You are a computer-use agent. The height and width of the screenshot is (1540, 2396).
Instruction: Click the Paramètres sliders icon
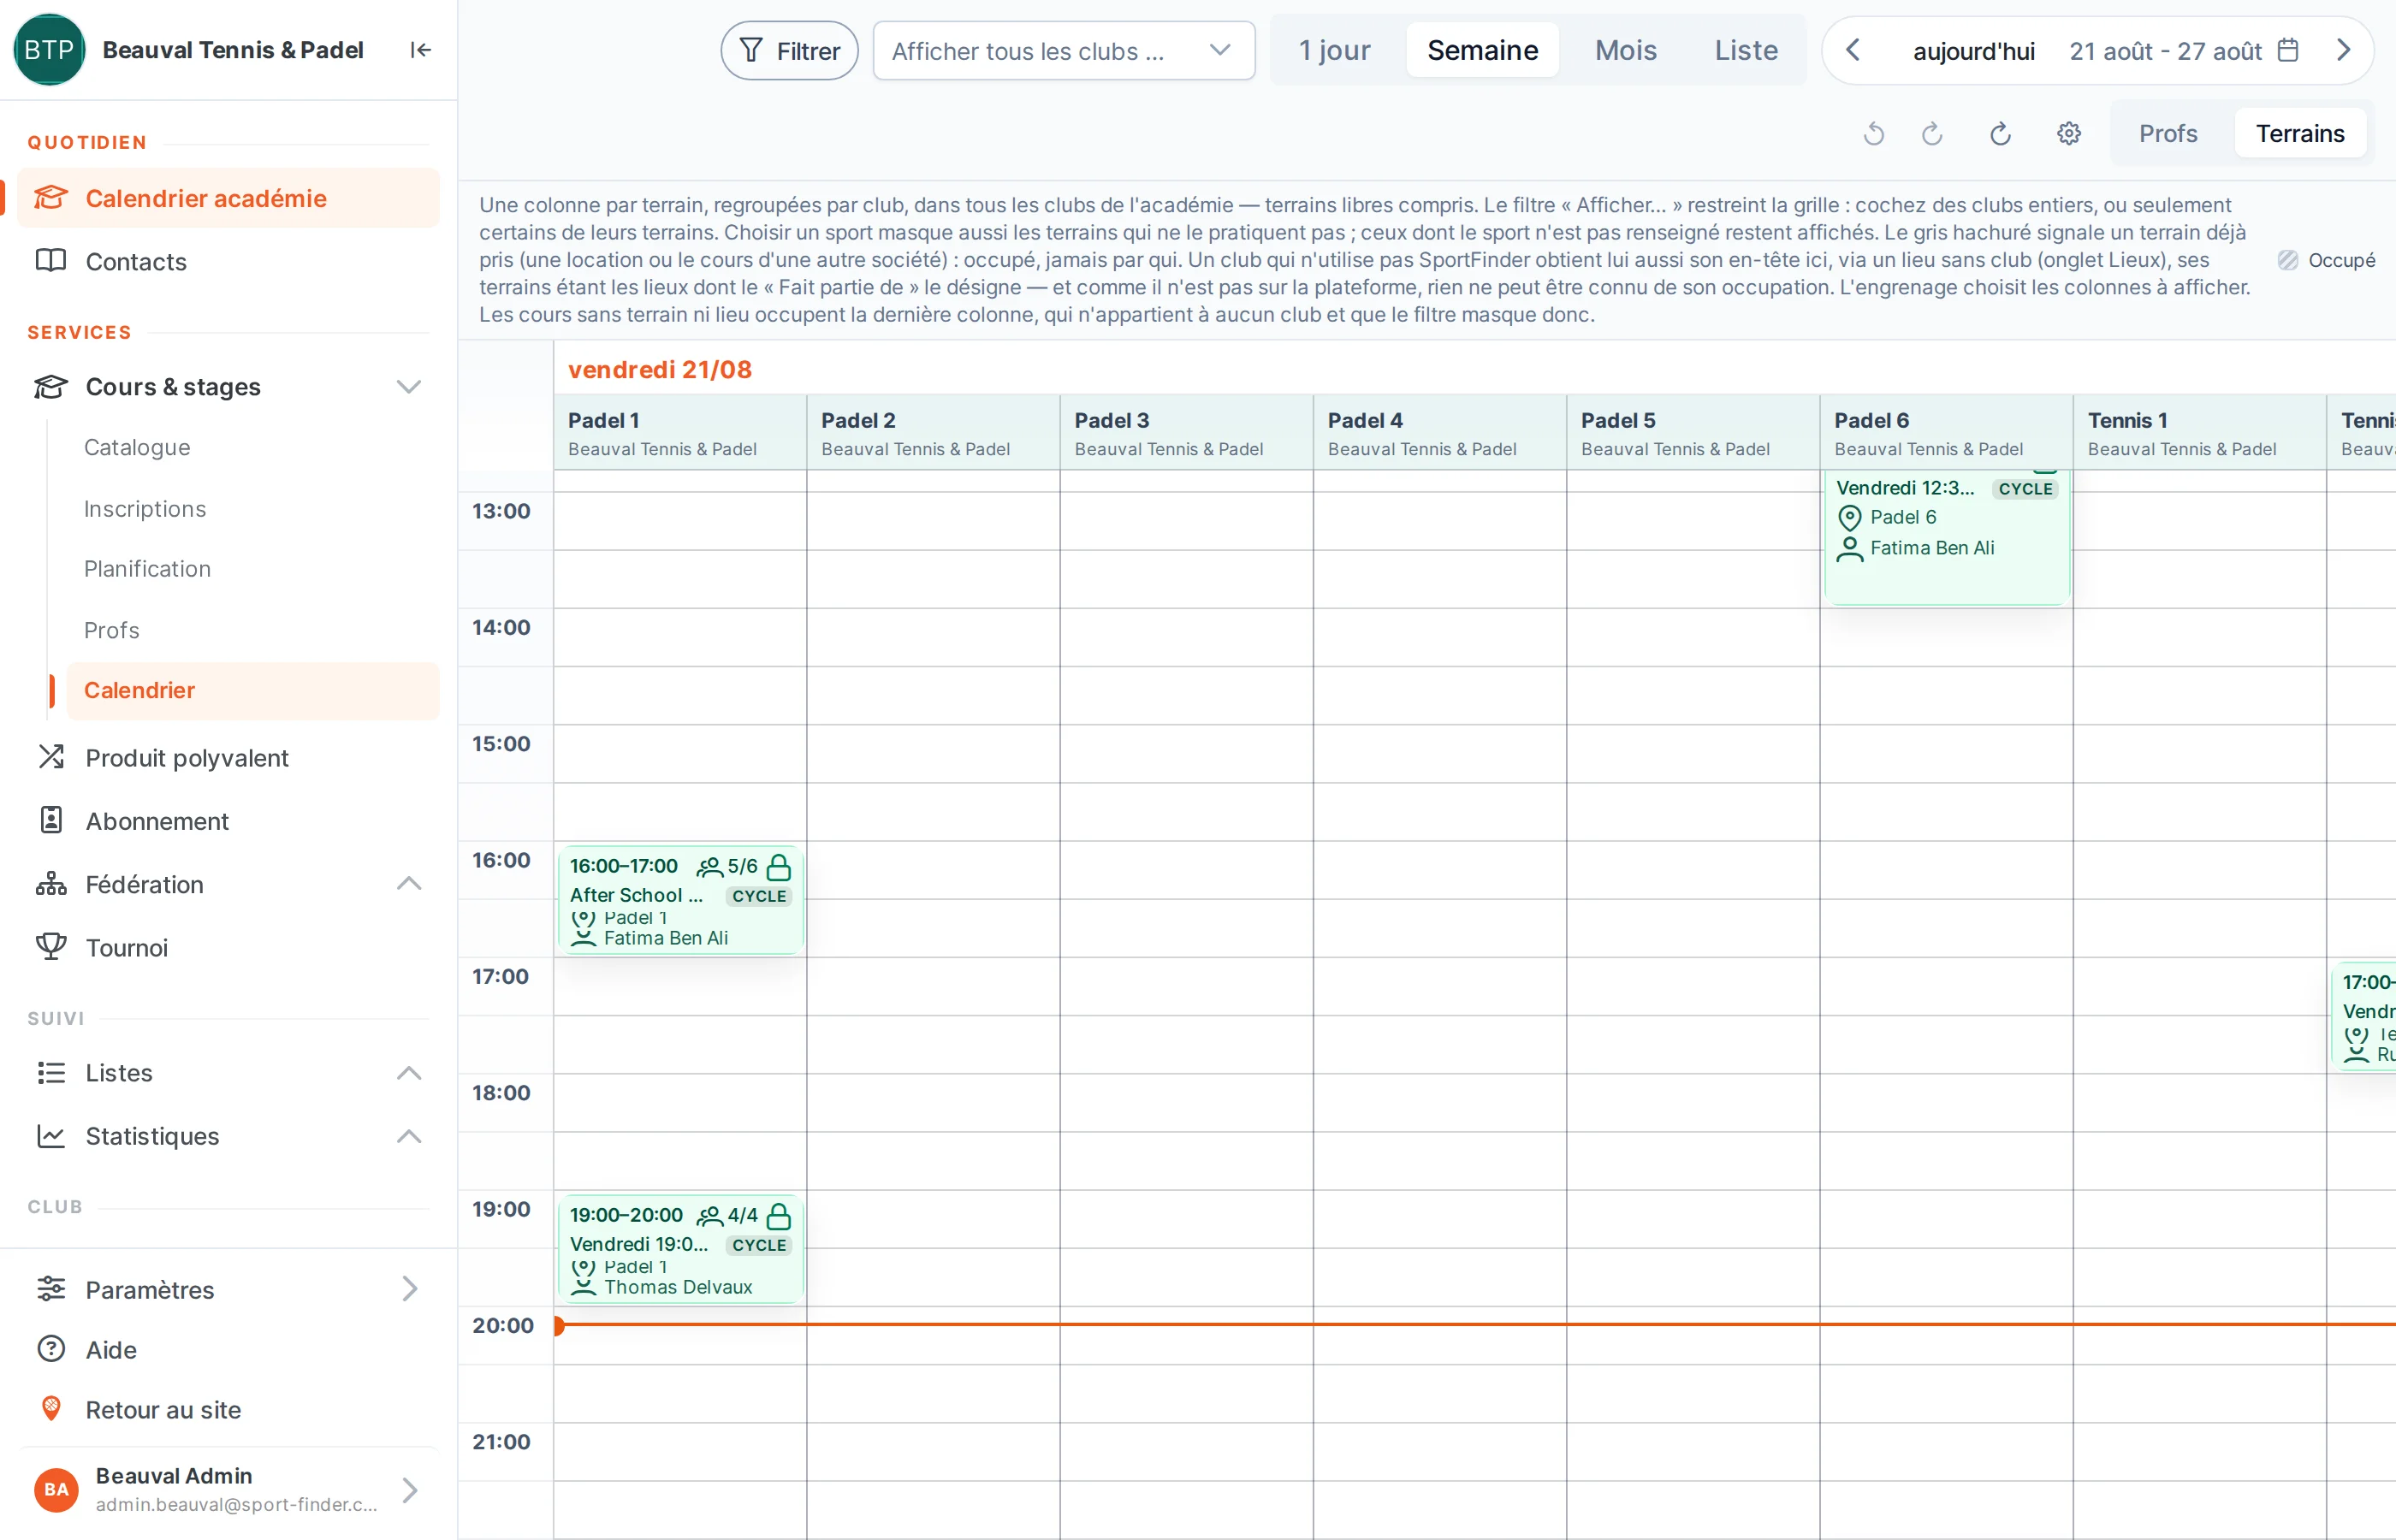pyautogui.click(x=51, y=1289)
